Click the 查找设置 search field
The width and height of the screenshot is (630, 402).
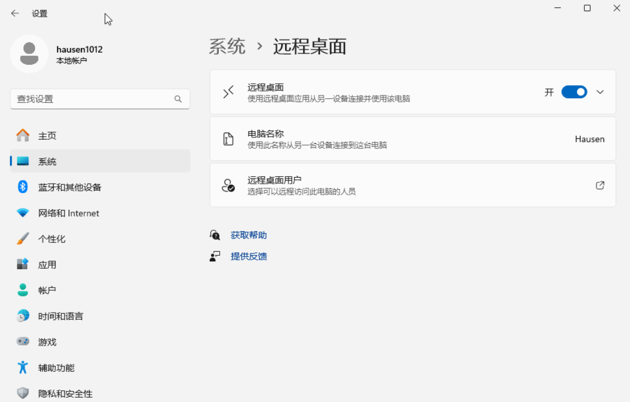pyautogui.click(x=100, y=99)
